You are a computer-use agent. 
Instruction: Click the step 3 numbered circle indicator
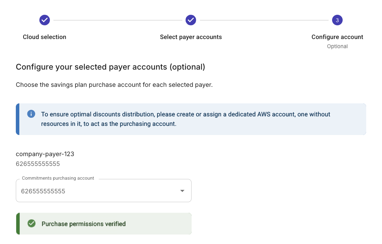(x=337, y=20)
